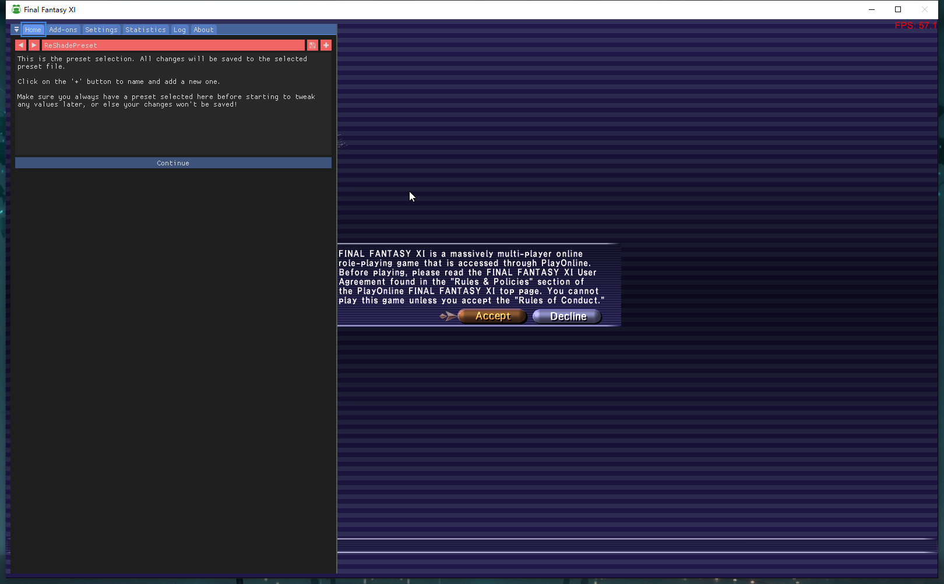Switch to the Home tab

coord(33,30)
